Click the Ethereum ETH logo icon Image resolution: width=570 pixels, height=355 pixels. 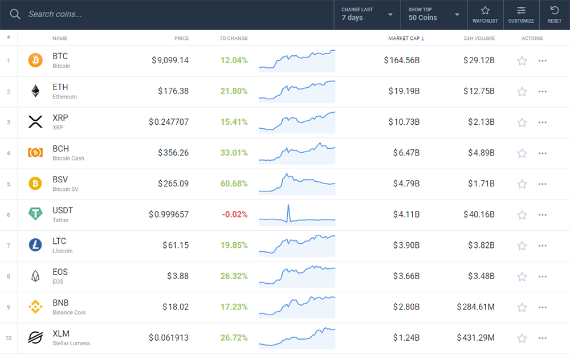(x=35, y=91)
